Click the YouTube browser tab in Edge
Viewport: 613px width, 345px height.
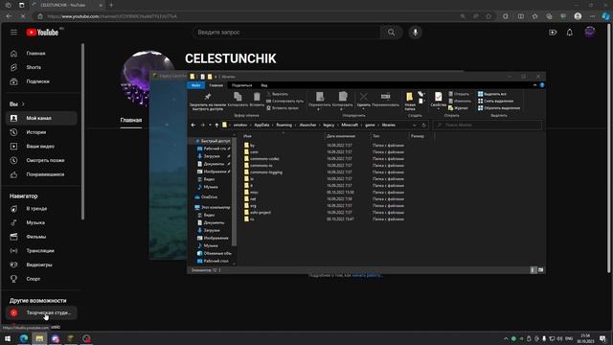(66, 5)
